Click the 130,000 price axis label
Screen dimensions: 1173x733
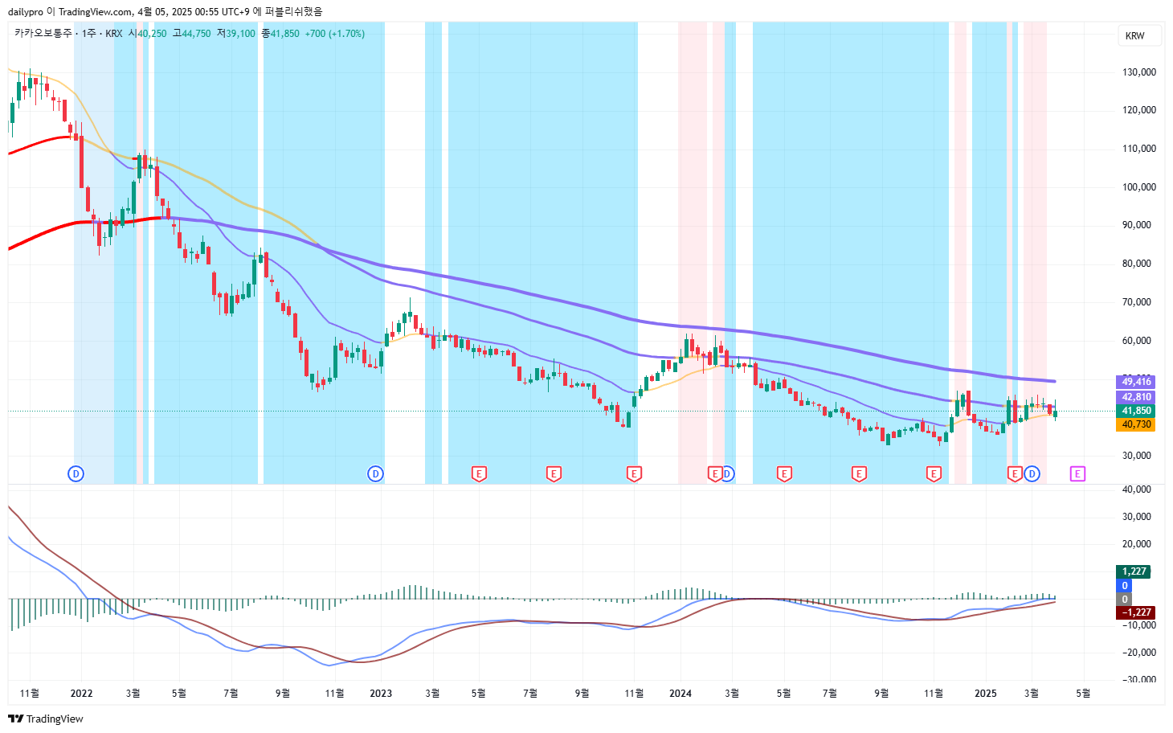click(1139, 72)
